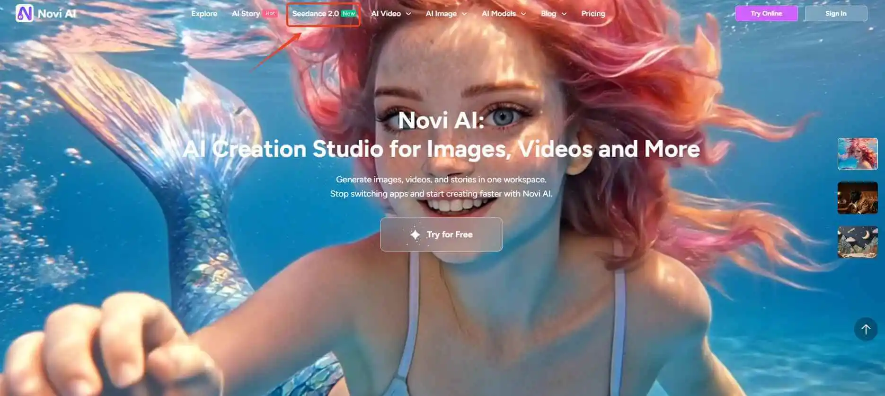
Task: Choose the moon and mountains thumbnail
Action: tap(858, 242)
